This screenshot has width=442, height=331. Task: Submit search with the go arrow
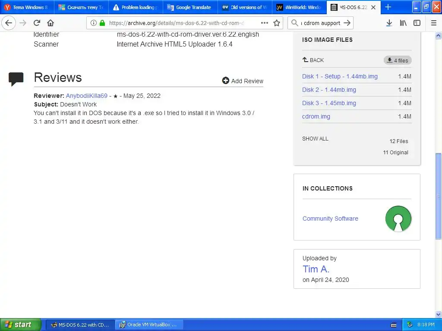pos(347,23)
